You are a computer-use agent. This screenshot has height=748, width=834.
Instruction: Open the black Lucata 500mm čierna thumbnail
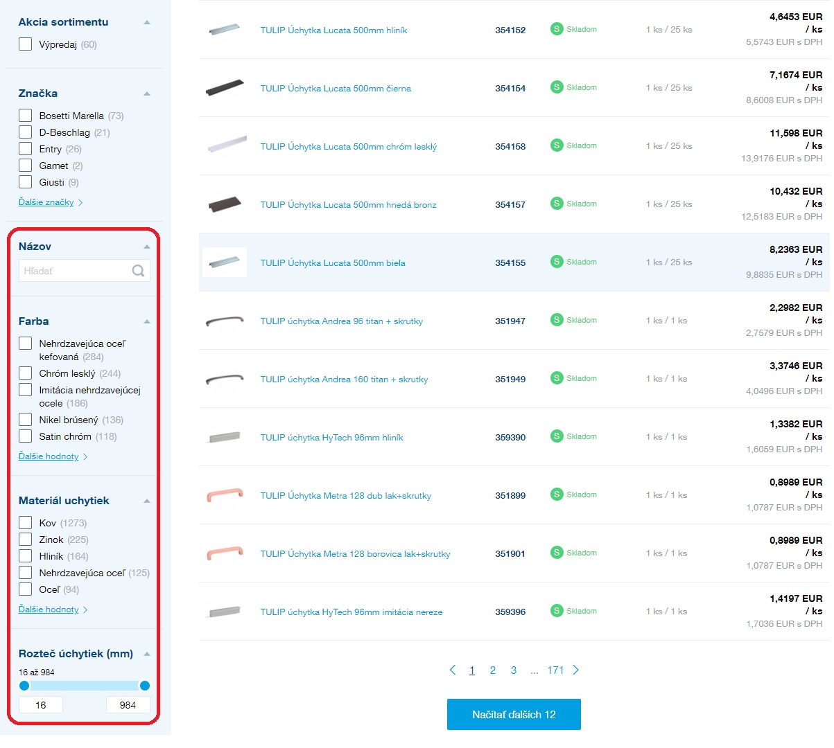[225, 88]
